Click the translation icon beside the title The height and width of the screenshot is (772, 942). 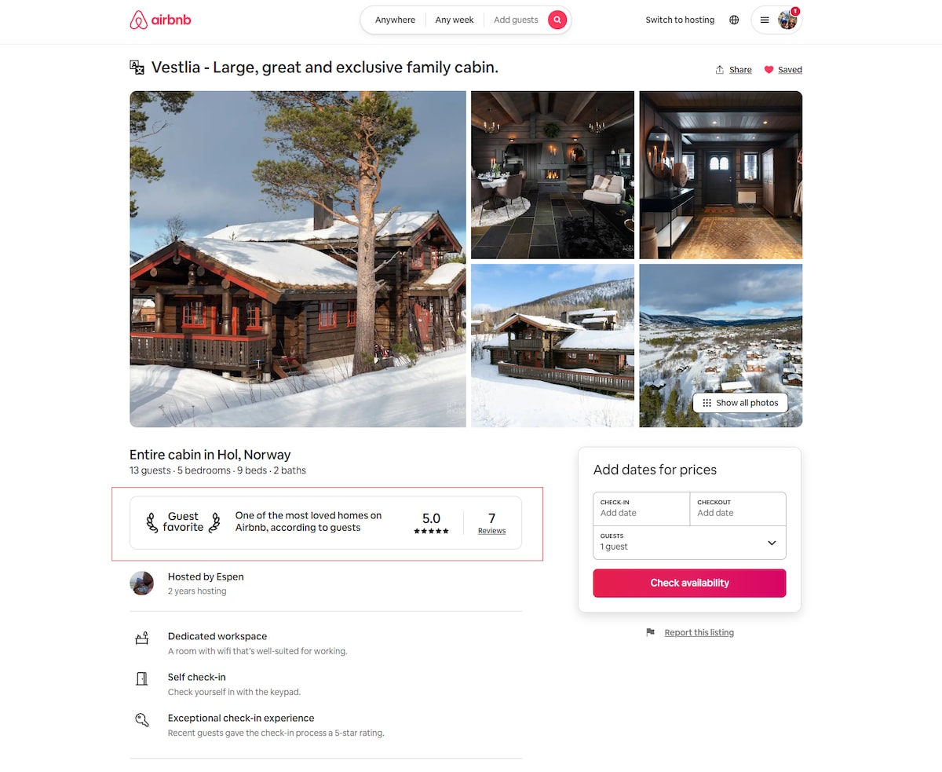click(x=137, y=68)
